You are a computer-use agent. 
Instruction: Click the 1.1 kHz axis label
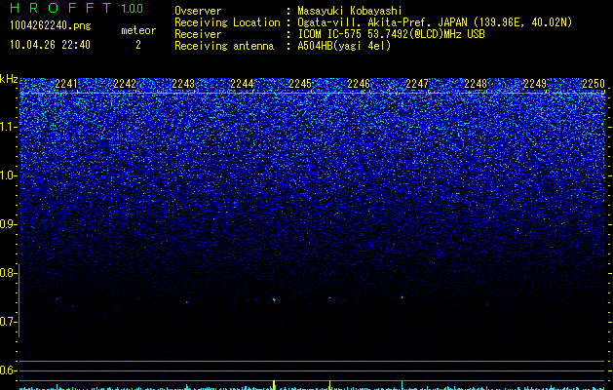point(8,127)
